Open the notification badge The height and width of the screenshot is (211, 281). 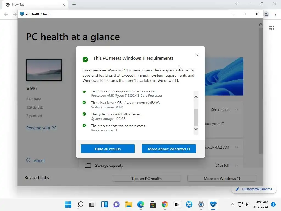[273, 204]
